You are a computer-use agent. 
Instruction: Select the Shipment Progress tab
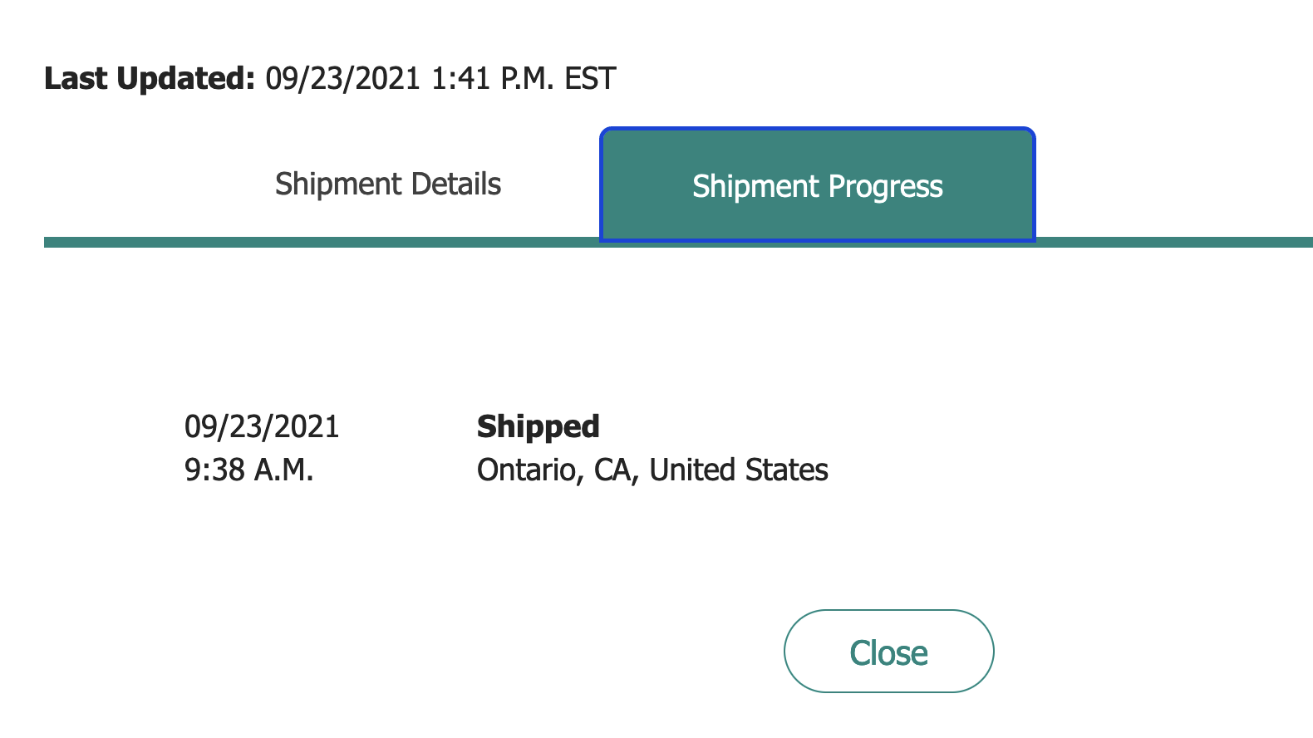pyautogui.click(x=817, y=185)
